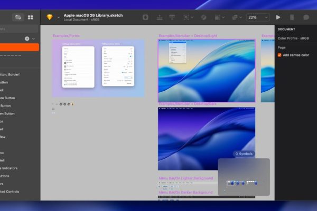317x211 pixels.
Task: Select 'Menu Bar/On Darker Background' label
Action: [x=185, y=192]
